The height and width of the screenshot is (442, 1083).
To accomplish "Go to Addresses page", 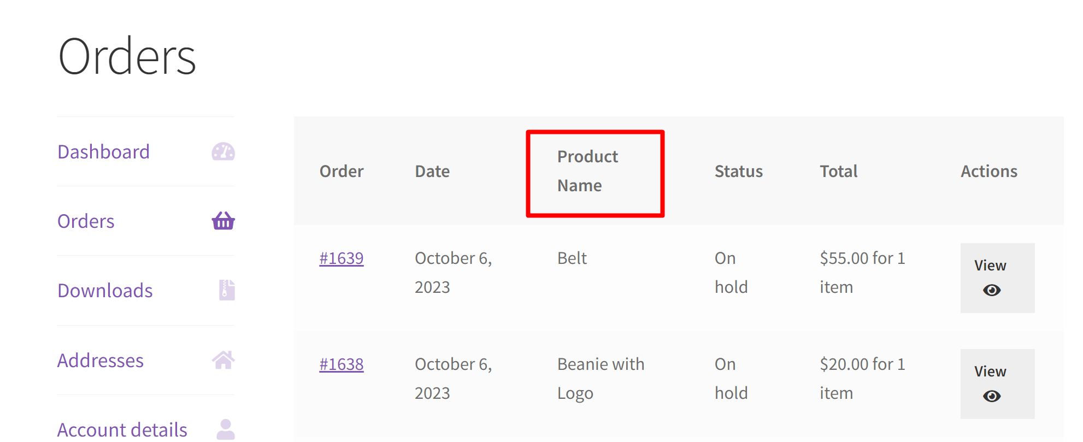I will coord(101,360).
